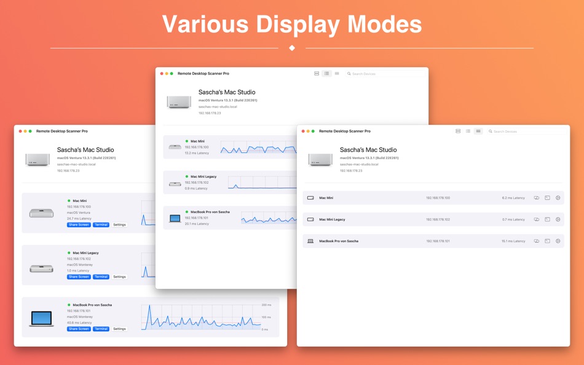
Task: Click MacBook Pro latency graph in 20.1 ms row
Action: [269, 218]
